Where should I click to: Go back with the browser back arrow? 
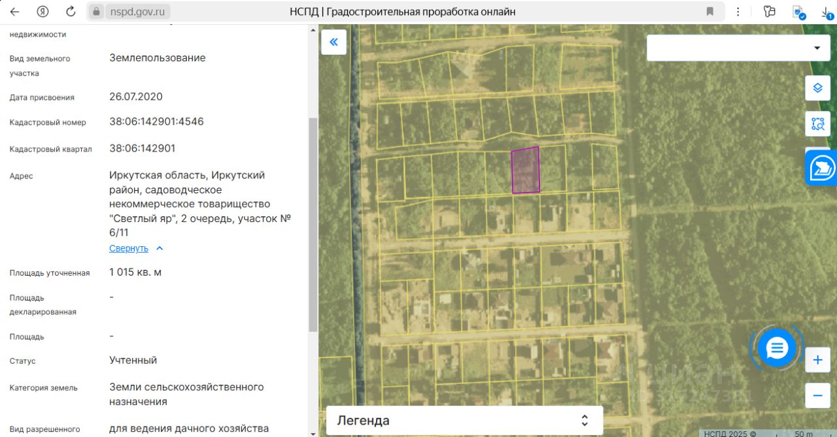click(x=14, y=12)
